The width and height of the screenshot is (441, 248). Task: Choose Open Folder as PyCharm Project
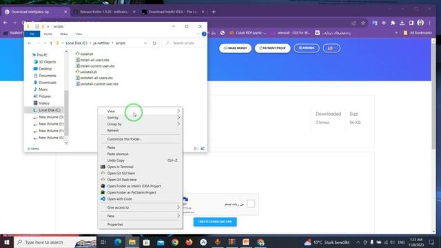(141, 192)
